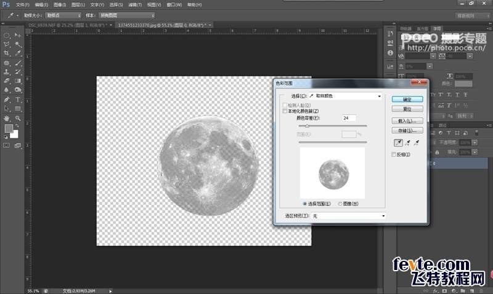Select the Dodge tool

click(x=18, y=90)
